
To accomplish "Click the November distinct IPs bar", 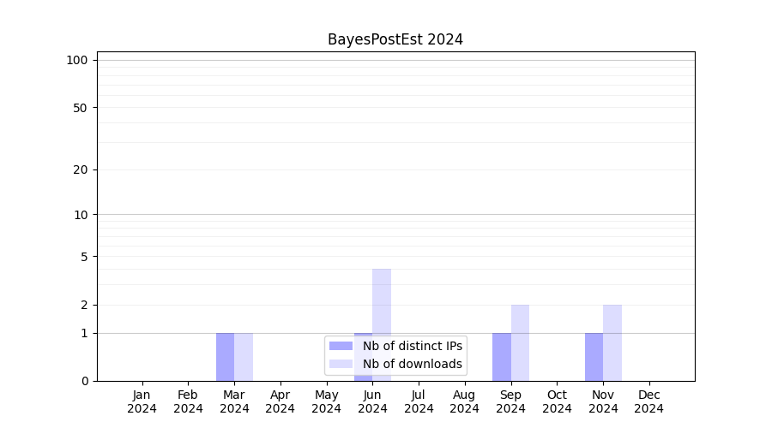I will click(594, 357).
